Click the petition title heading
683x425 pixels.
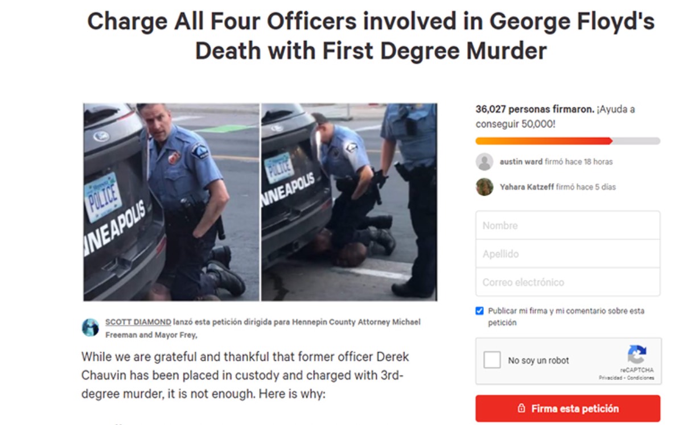(371, 36)
